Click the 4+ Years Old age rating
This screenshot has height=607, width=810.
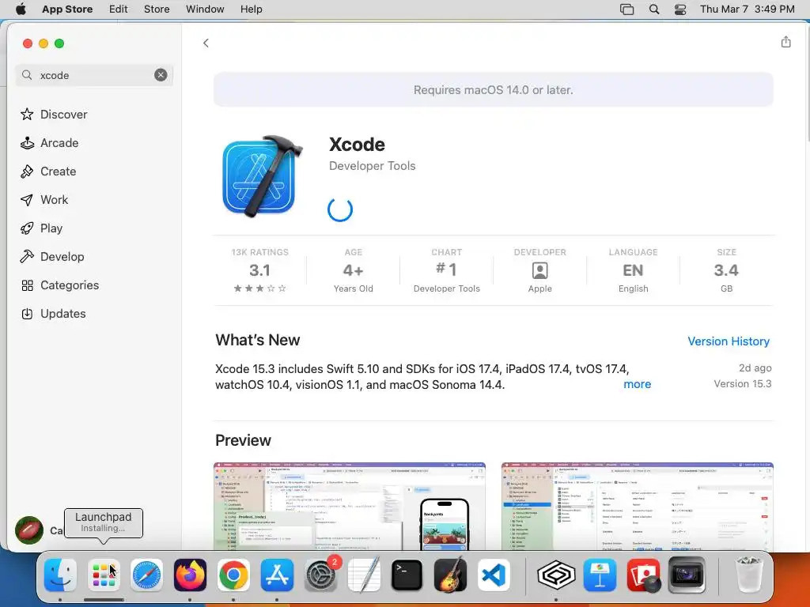click(x=354, y=270)
